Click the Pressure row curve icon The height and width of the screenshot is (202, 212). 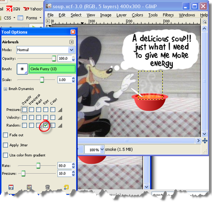click(x=60, y=110)
